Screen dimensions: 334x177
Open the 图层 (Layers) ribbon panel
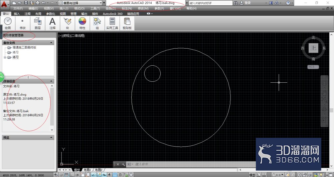tap(37, 23)
